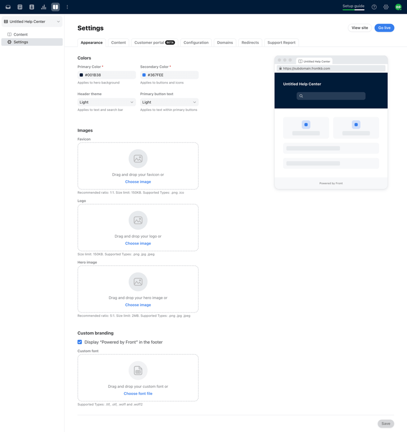Open the Header theme dropdown

106,102
